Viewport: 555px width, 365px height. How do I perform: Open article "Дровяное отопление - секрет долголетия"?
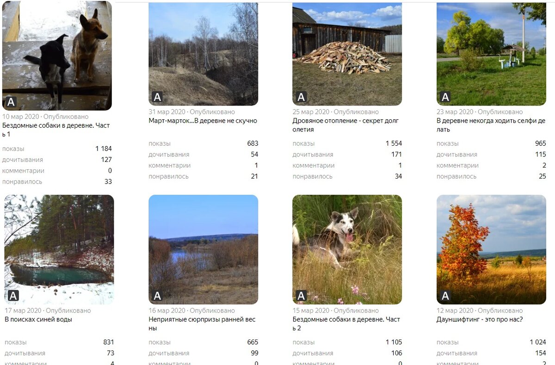pos(345,125)
